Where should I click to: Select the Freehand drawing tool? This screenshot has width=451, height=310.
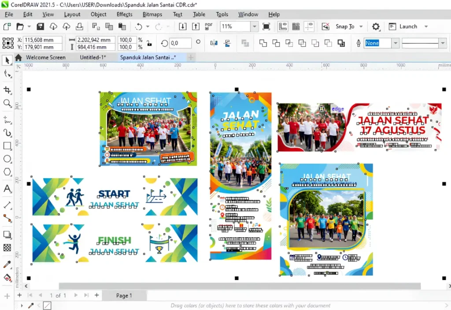click(7, 120)
